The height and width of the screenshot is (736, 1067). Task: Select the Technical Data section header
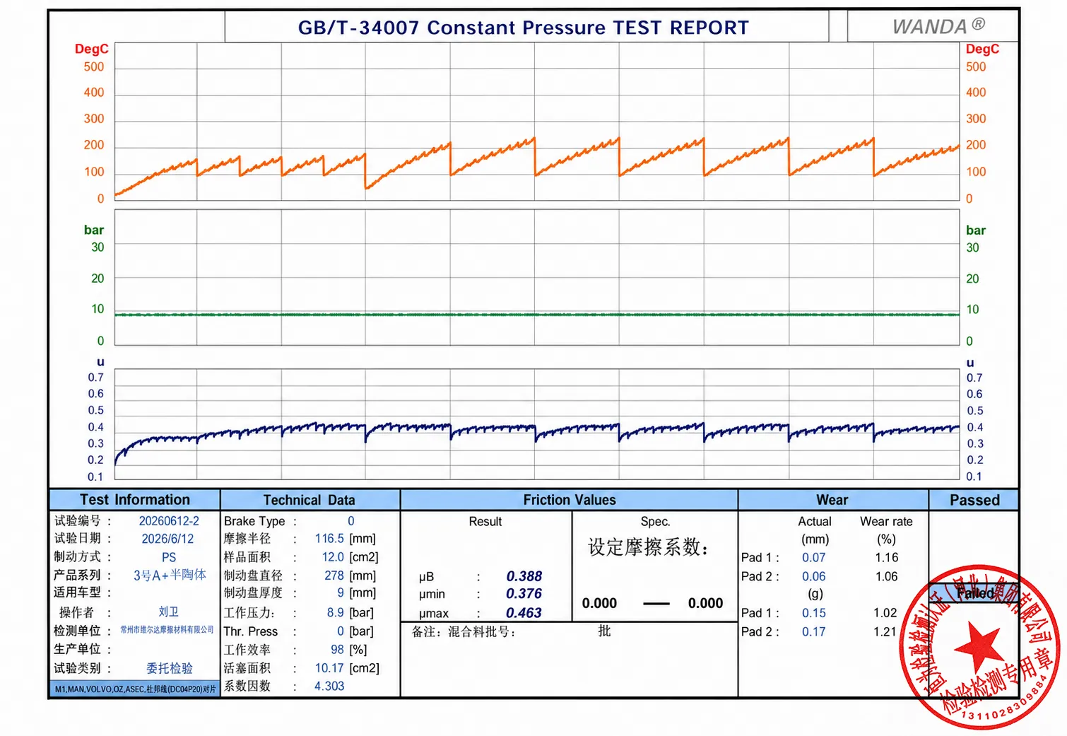tap(310, 500)
